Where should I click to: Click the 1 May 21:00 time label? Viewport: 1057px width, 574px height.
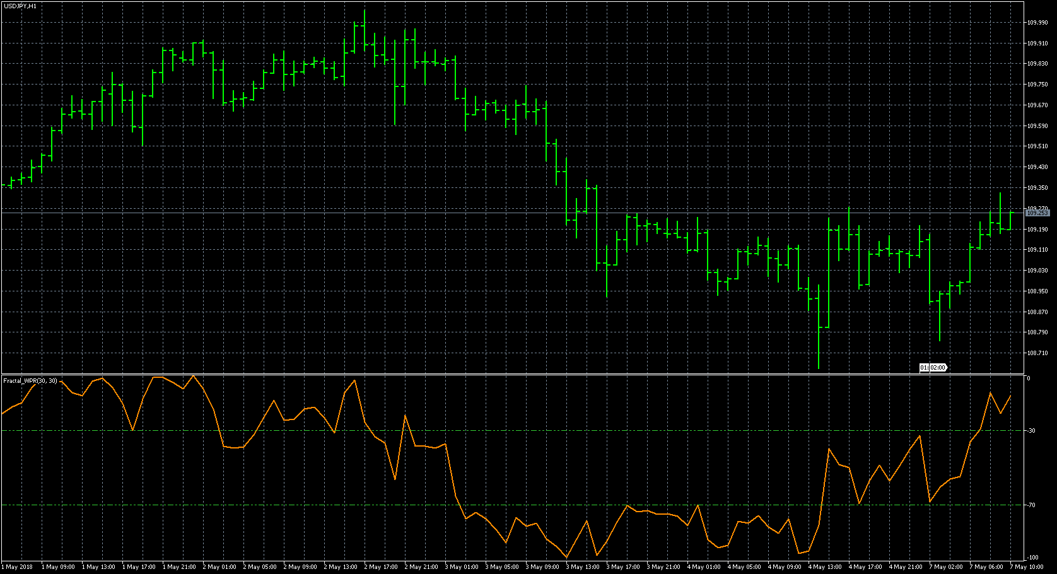(179, 567)
